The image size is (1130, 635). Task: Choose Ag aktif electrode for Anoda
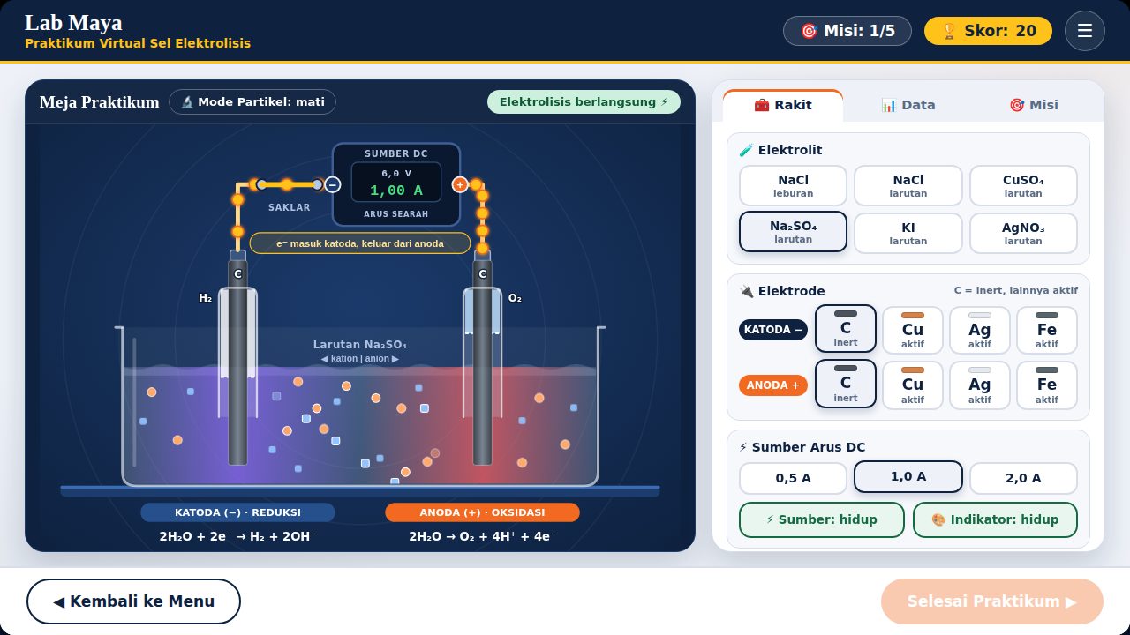980,385
